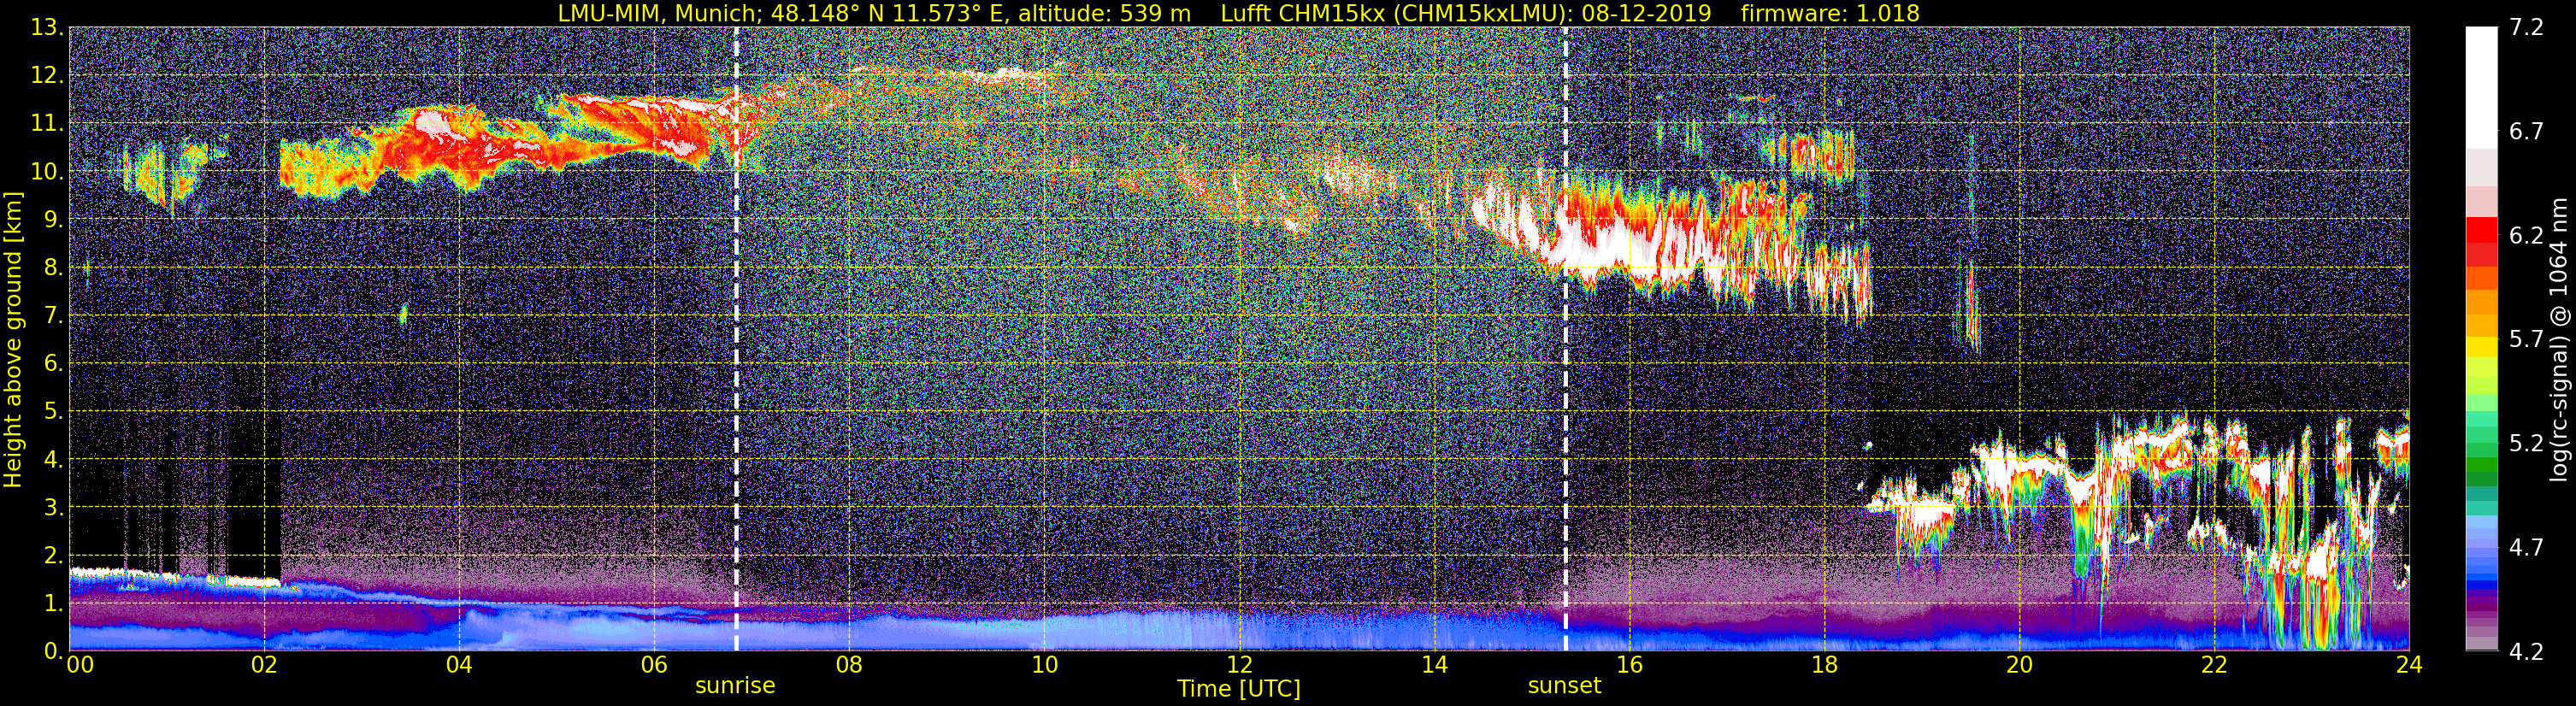Click the time axis tick label "00"
The image size is (2576, 706).
point(80,665)
